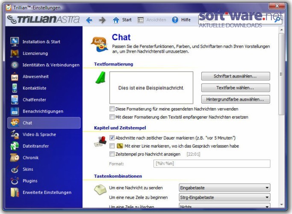Toggle replacing text style of received messages
The width and height of the screenshot is (292, 214).
pyautogui.click(x=112, y=117)
